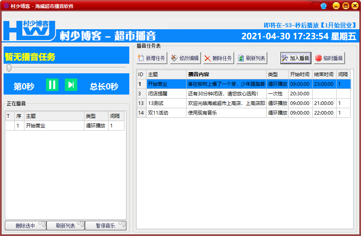Image resolution: width=361 pixels, height=236 pixels.
Task: Refresh the task table with 刷新列表 in toolbar
Action: click(x=252, y=58)
